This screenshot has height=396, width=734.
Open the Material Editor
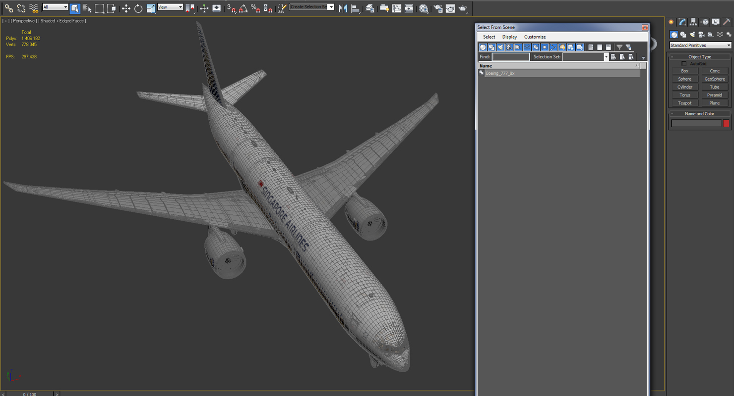click(x=424, y=8)
